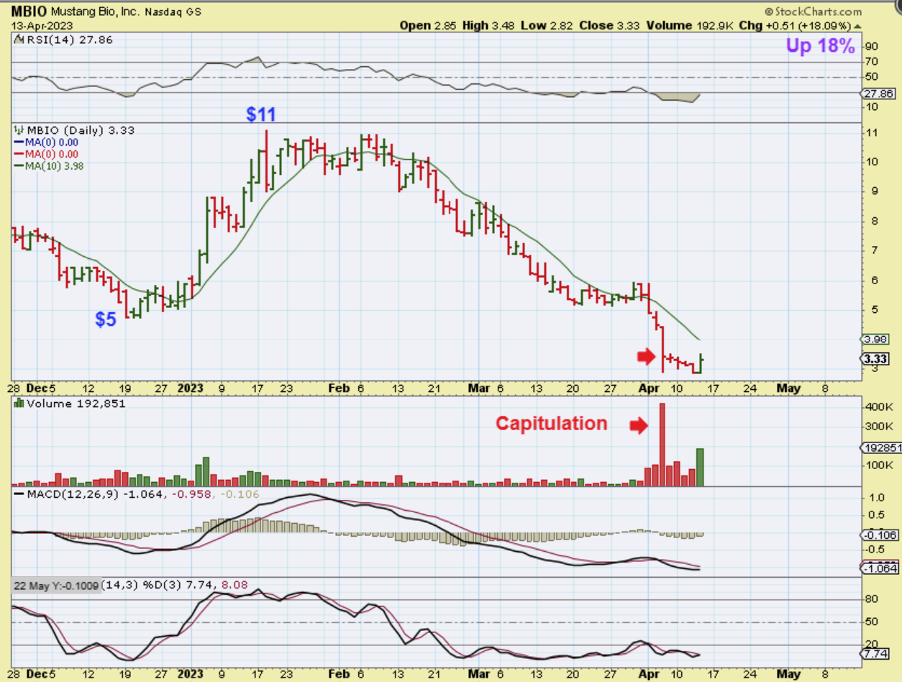Click the 22 May Y:-0.1009 crosshair readout
The height and width of the screenshot is (682, 902).
(58, 585)
